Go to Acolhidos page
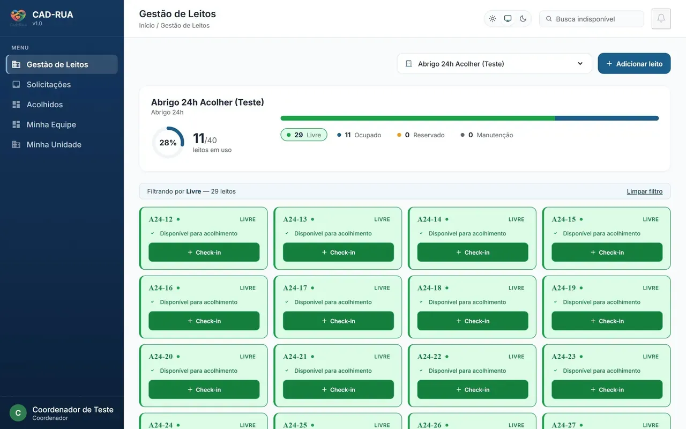This screenshot has width=686, height=429. pyautogui.click(x=62, y=105)
